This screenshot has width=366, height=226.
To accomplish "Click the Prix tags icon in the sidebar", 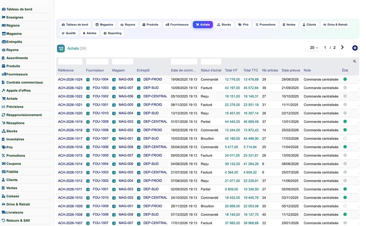I will click(4, 147).
